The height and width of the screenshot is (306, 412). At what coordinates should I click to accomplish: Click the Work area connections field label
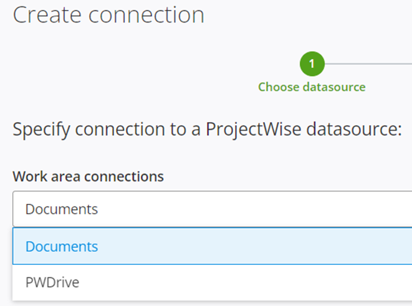(89, 176)
